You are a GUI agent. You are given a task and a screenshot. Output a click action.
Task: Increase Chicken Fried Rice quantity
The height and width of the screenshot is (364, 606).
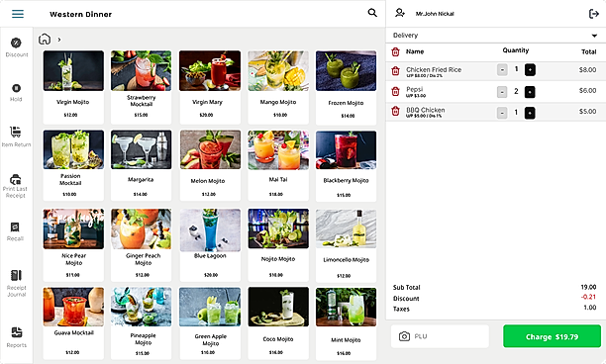tap(530, 70)
